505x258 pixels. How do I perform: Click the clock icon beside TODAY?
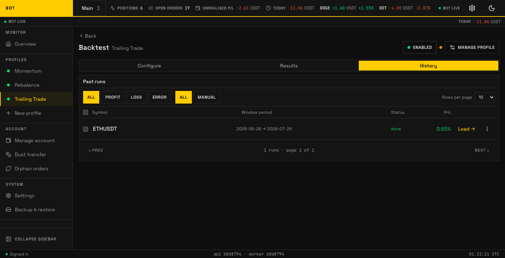coord(268,8)
